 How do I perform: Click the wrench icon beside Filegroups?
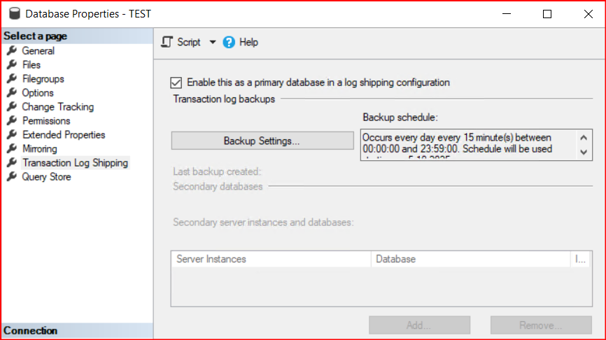click(11, 79)
